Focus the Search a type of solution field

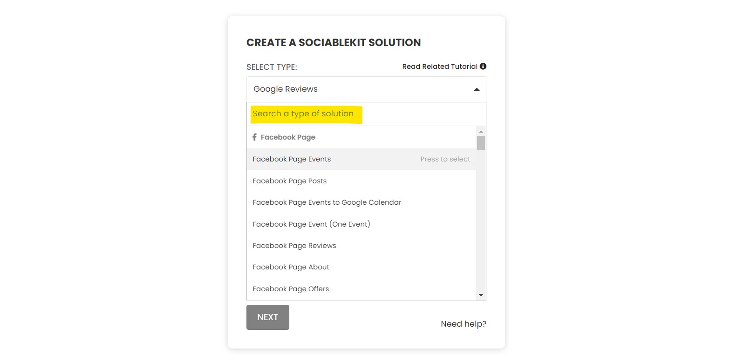coord(366,114)
